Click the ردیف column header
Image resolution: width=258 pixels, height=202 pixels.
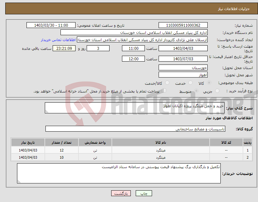248,142
